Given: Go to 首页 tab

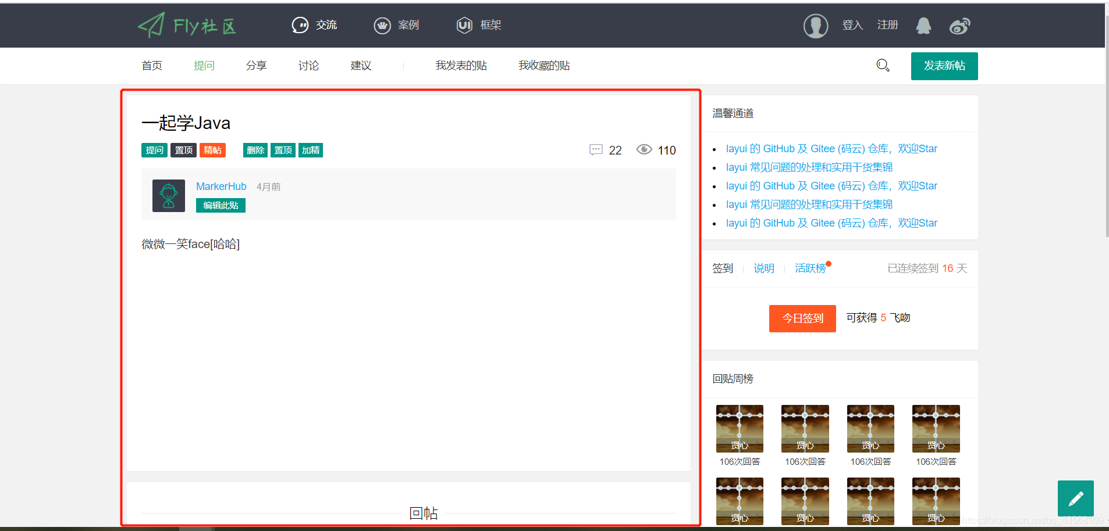Looking at the screenshot, I should coord(152,66).
